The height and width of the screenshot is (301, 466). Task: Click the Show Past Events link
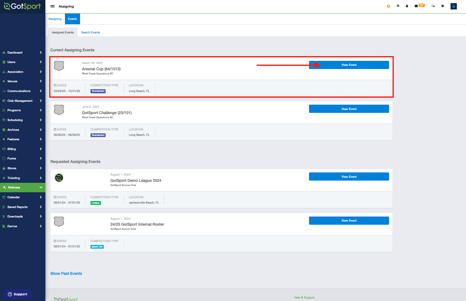[66, 274]
